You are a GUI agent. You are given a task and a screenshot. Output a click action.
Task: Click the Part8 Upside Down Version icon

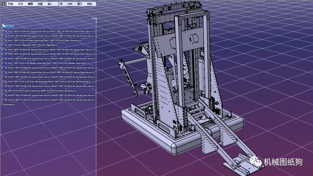click(x=6, y=54)
